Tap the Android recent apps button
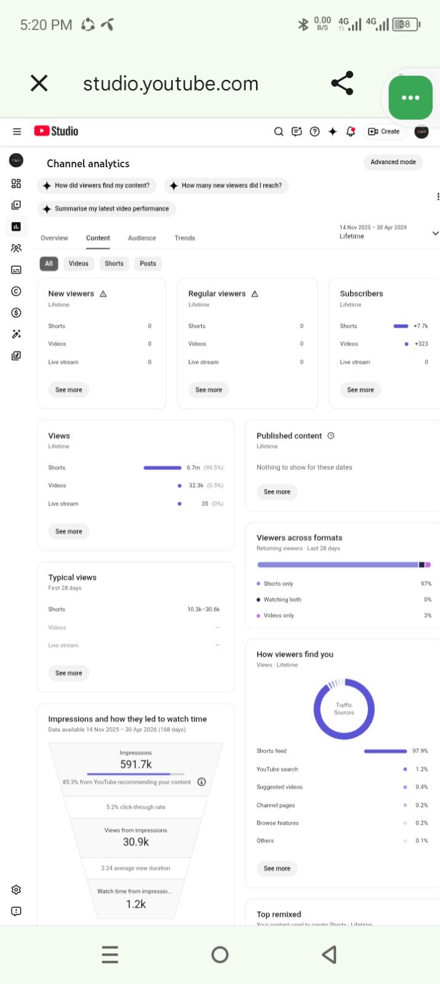The height and width of the screenshot is (984, 440). click(110, 954)
